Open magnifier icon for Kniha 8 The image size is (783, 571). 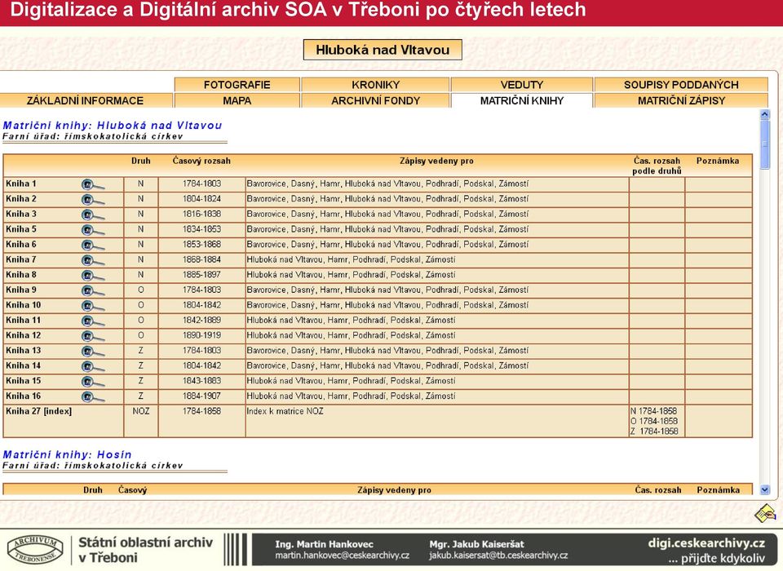92,276
